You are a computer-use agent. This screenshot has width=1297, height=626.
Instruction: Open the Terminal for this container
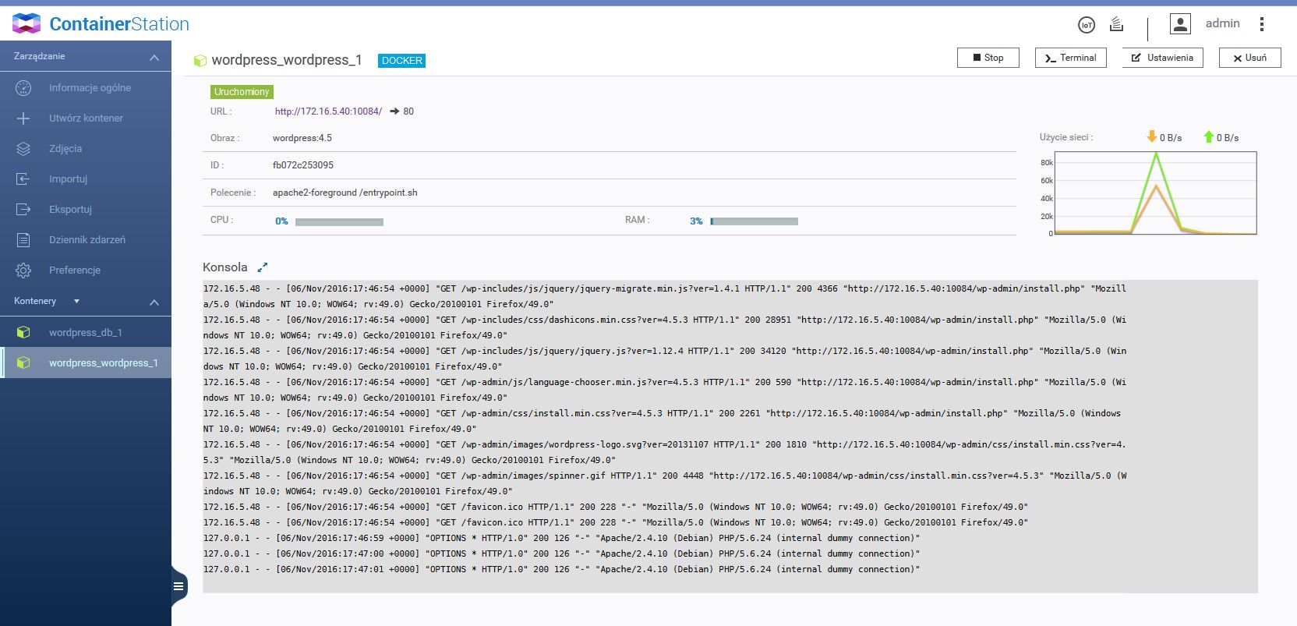(1071, 58)
